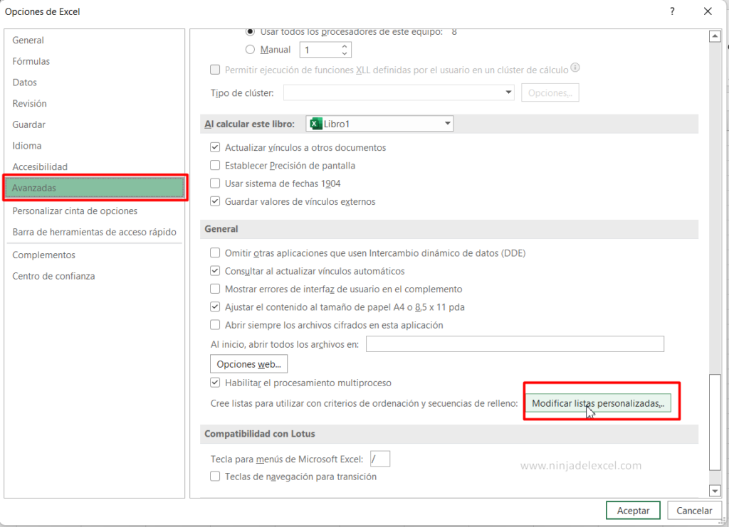
Task: Disable 'Actualizar vínculos a otros documentos'
Action: point(215,147)
